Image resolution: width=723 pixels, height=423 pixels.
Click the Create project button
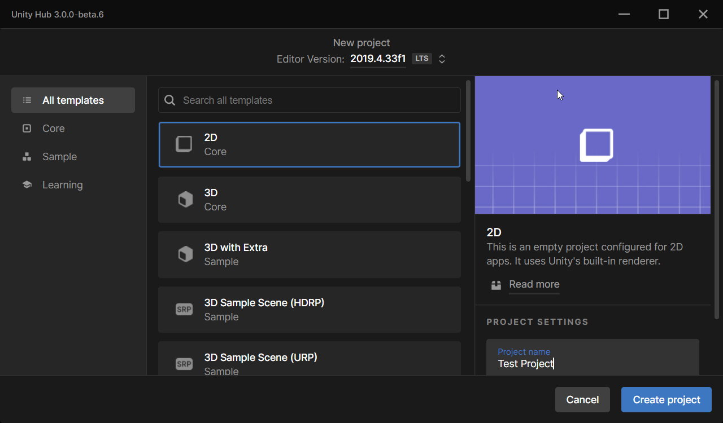point(667,399)
